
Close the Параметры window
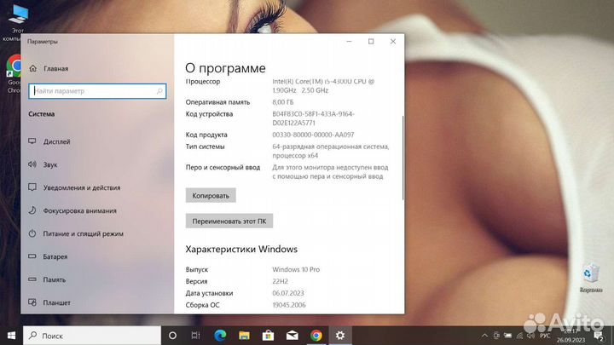pos(393,41)
